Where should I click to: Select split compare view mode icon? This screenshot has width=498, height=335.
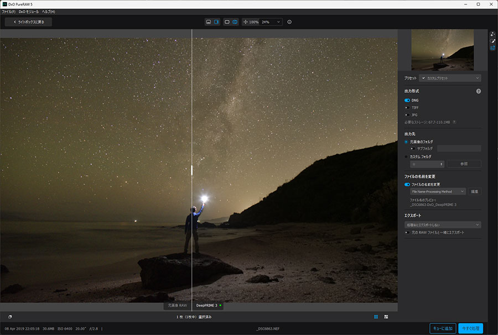(x=235, y=22)
